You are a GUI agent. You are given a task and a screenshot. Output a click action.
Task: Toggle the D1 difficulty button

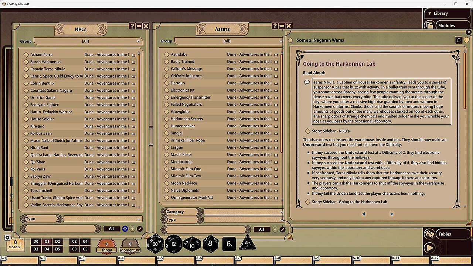(47, 242)
